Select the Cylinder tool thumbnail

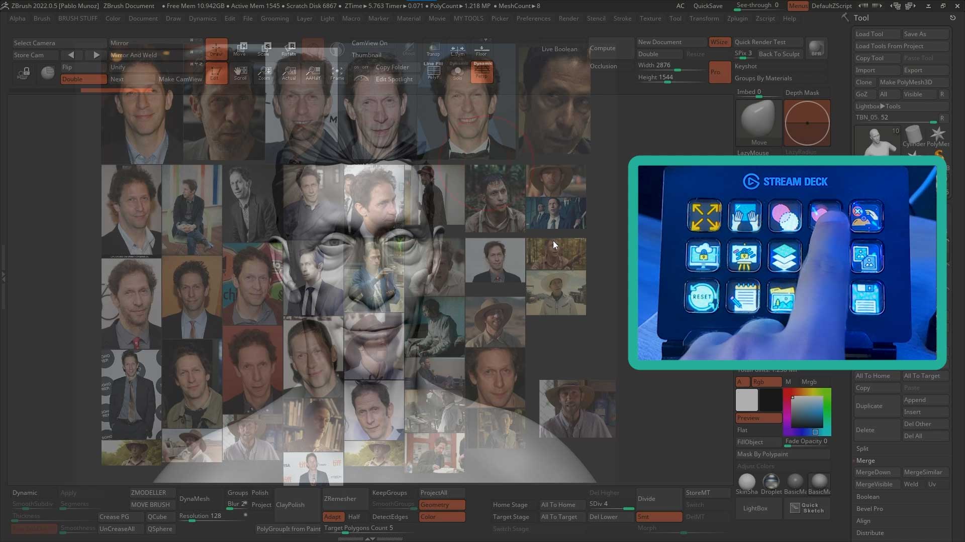point(913,136)
